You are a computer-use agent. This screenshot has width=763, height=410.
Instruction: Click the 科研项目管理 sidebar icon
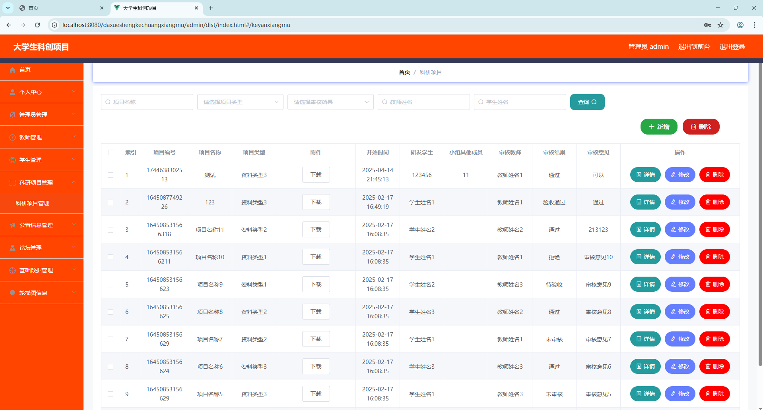tap(12, 183)
